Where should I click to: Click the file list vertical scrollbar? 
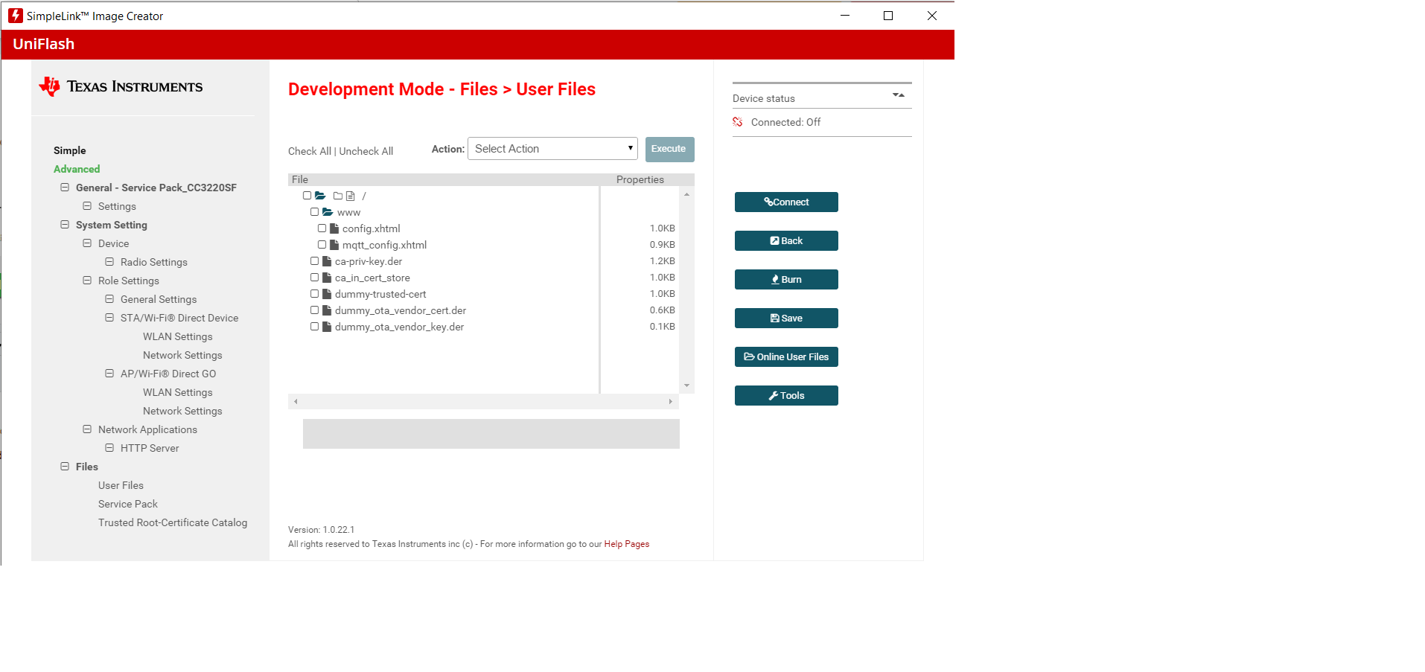686,289
